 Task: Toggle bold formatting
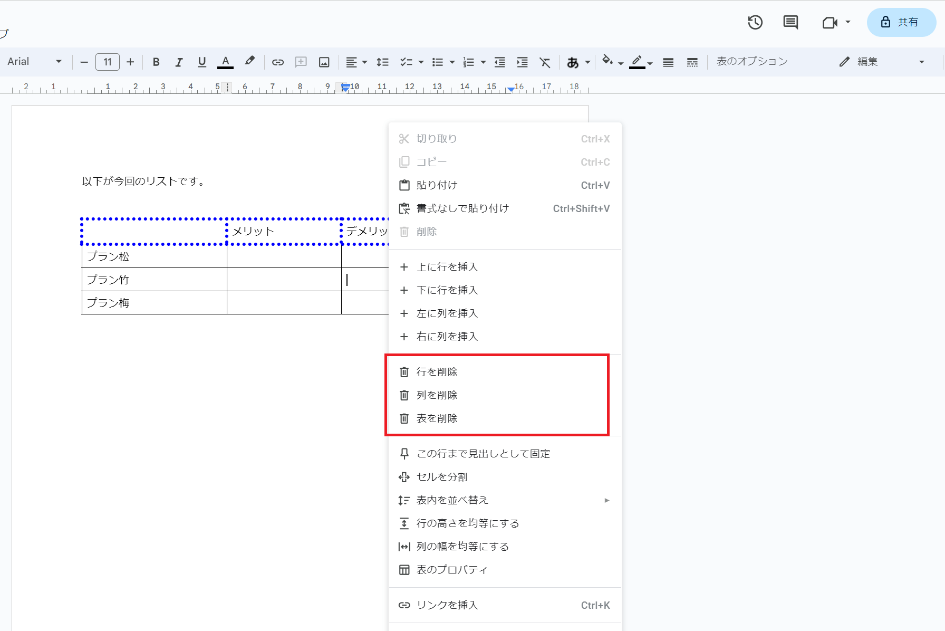pyautogui.click(x=156, y=62)
